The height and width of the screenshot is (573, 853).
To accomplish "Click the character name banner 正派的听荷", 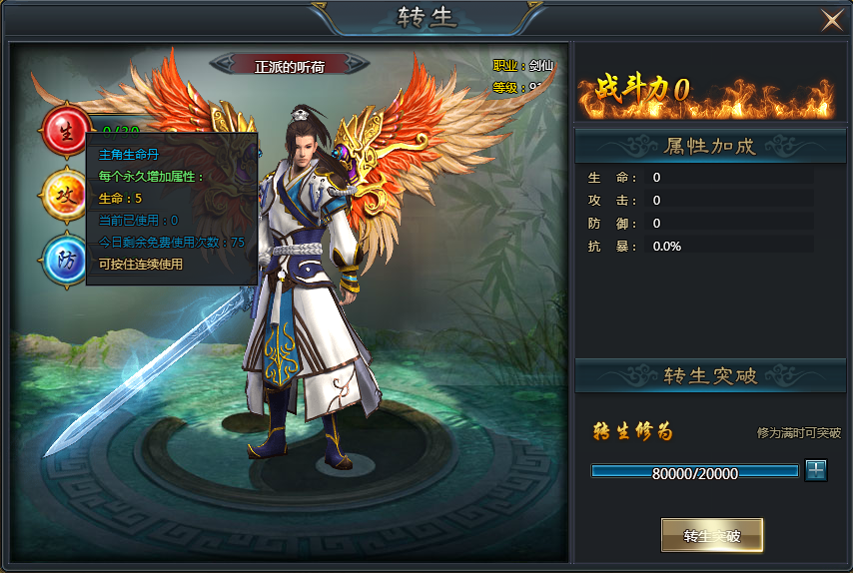I will point(290,66).
